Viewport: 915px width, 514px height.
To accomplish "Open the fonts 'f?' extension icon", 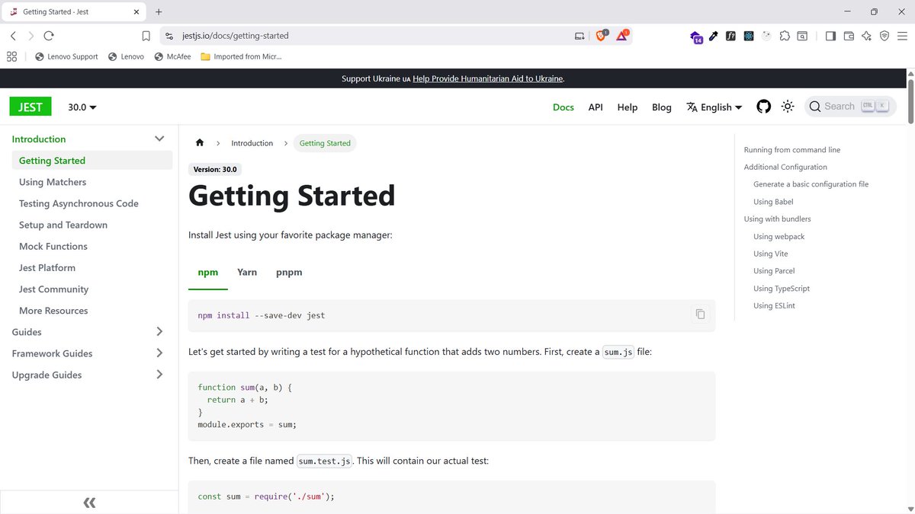I will tap(730, 36).
